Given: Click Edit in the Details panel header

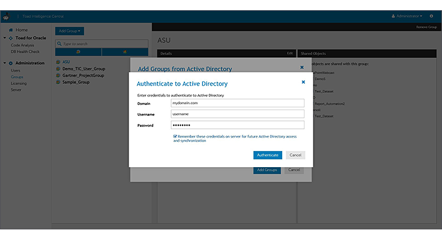Looking at the screenshot, I should [290, 53].
